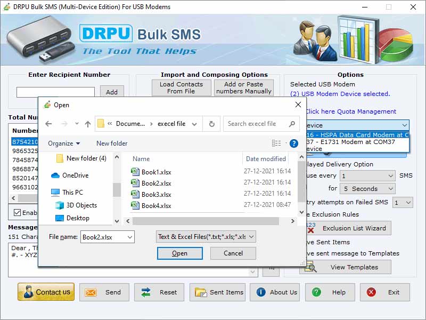The image size is (426, 320).
Task: Click View Templates magnifier icon
Action: click(311, 267)
